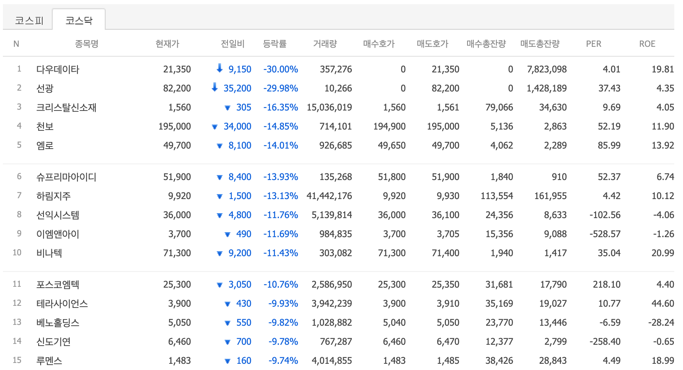Open 크리스탈신소재 stock link
Image resolution: width=683 pixels, height=370 pixels.
(x=66, y=107)
